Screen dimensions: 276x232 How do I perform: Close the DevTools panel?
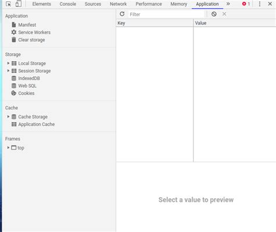coord(270,3)
